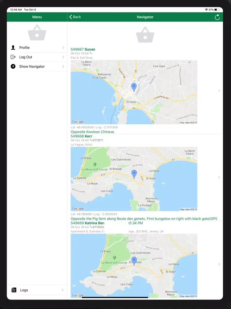Check the Wi-Fi status icon

tap(206, 10)
